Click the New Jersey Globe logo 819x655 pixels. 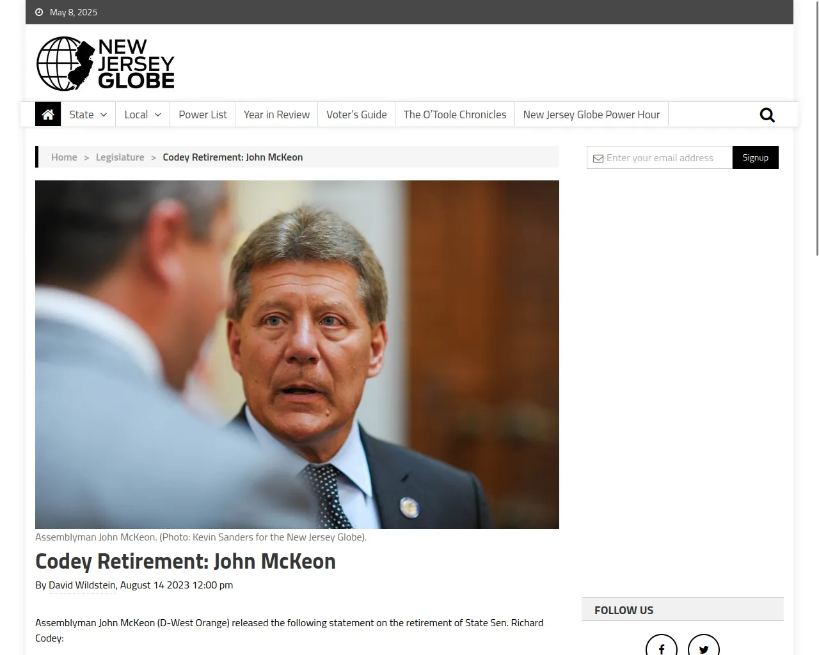(106, 63)
